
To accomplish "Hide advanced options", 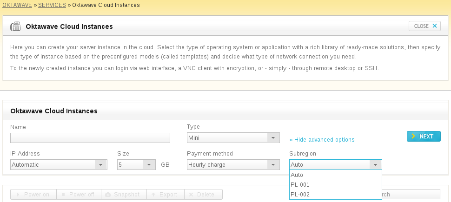I will [x=322, y=140].
